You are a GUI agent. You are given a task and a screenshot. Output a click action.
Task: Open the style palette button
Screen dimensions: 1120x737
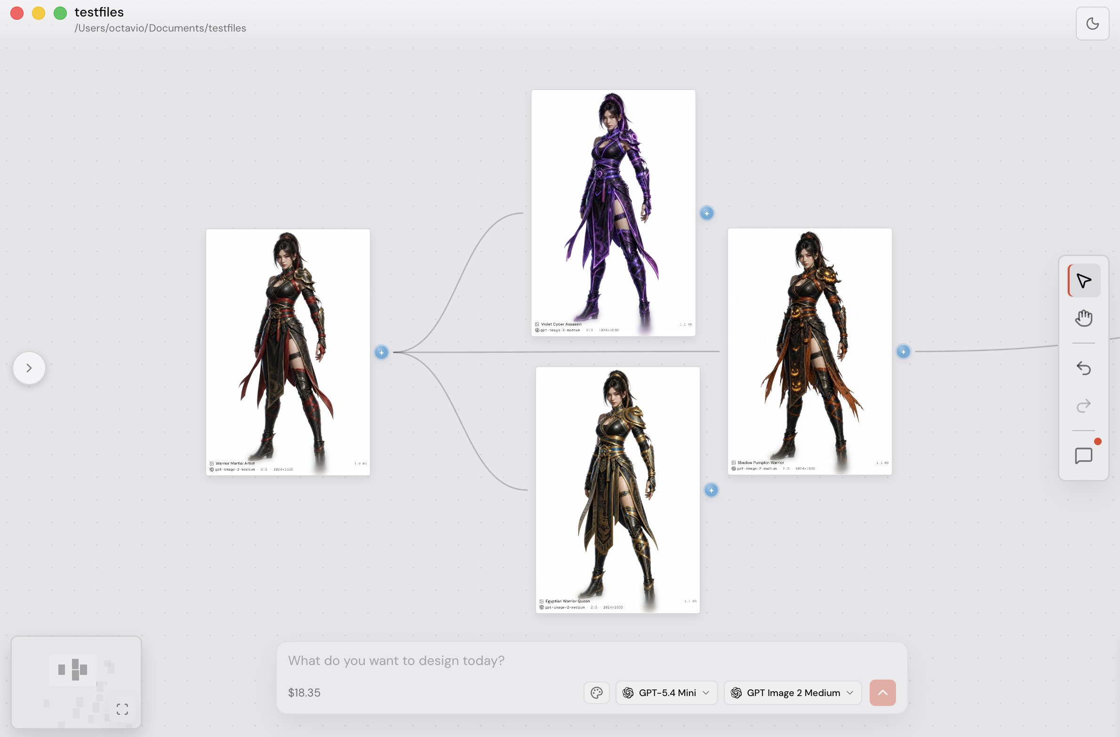[597, 693]
